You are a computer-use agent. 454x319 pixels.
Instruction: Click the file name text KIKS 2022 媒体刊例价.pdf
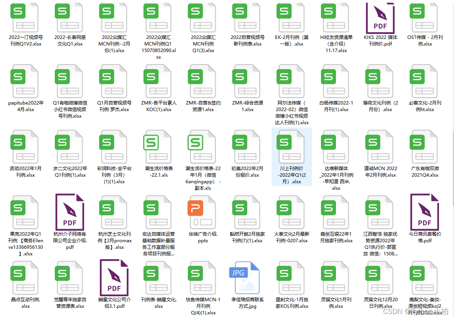click(380, 41)
